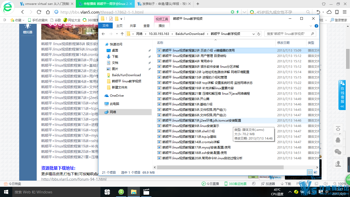Viewport: 350px width, 197px height.
Task: Click New Folder icon in Explorer title bar
Action: 117,18
